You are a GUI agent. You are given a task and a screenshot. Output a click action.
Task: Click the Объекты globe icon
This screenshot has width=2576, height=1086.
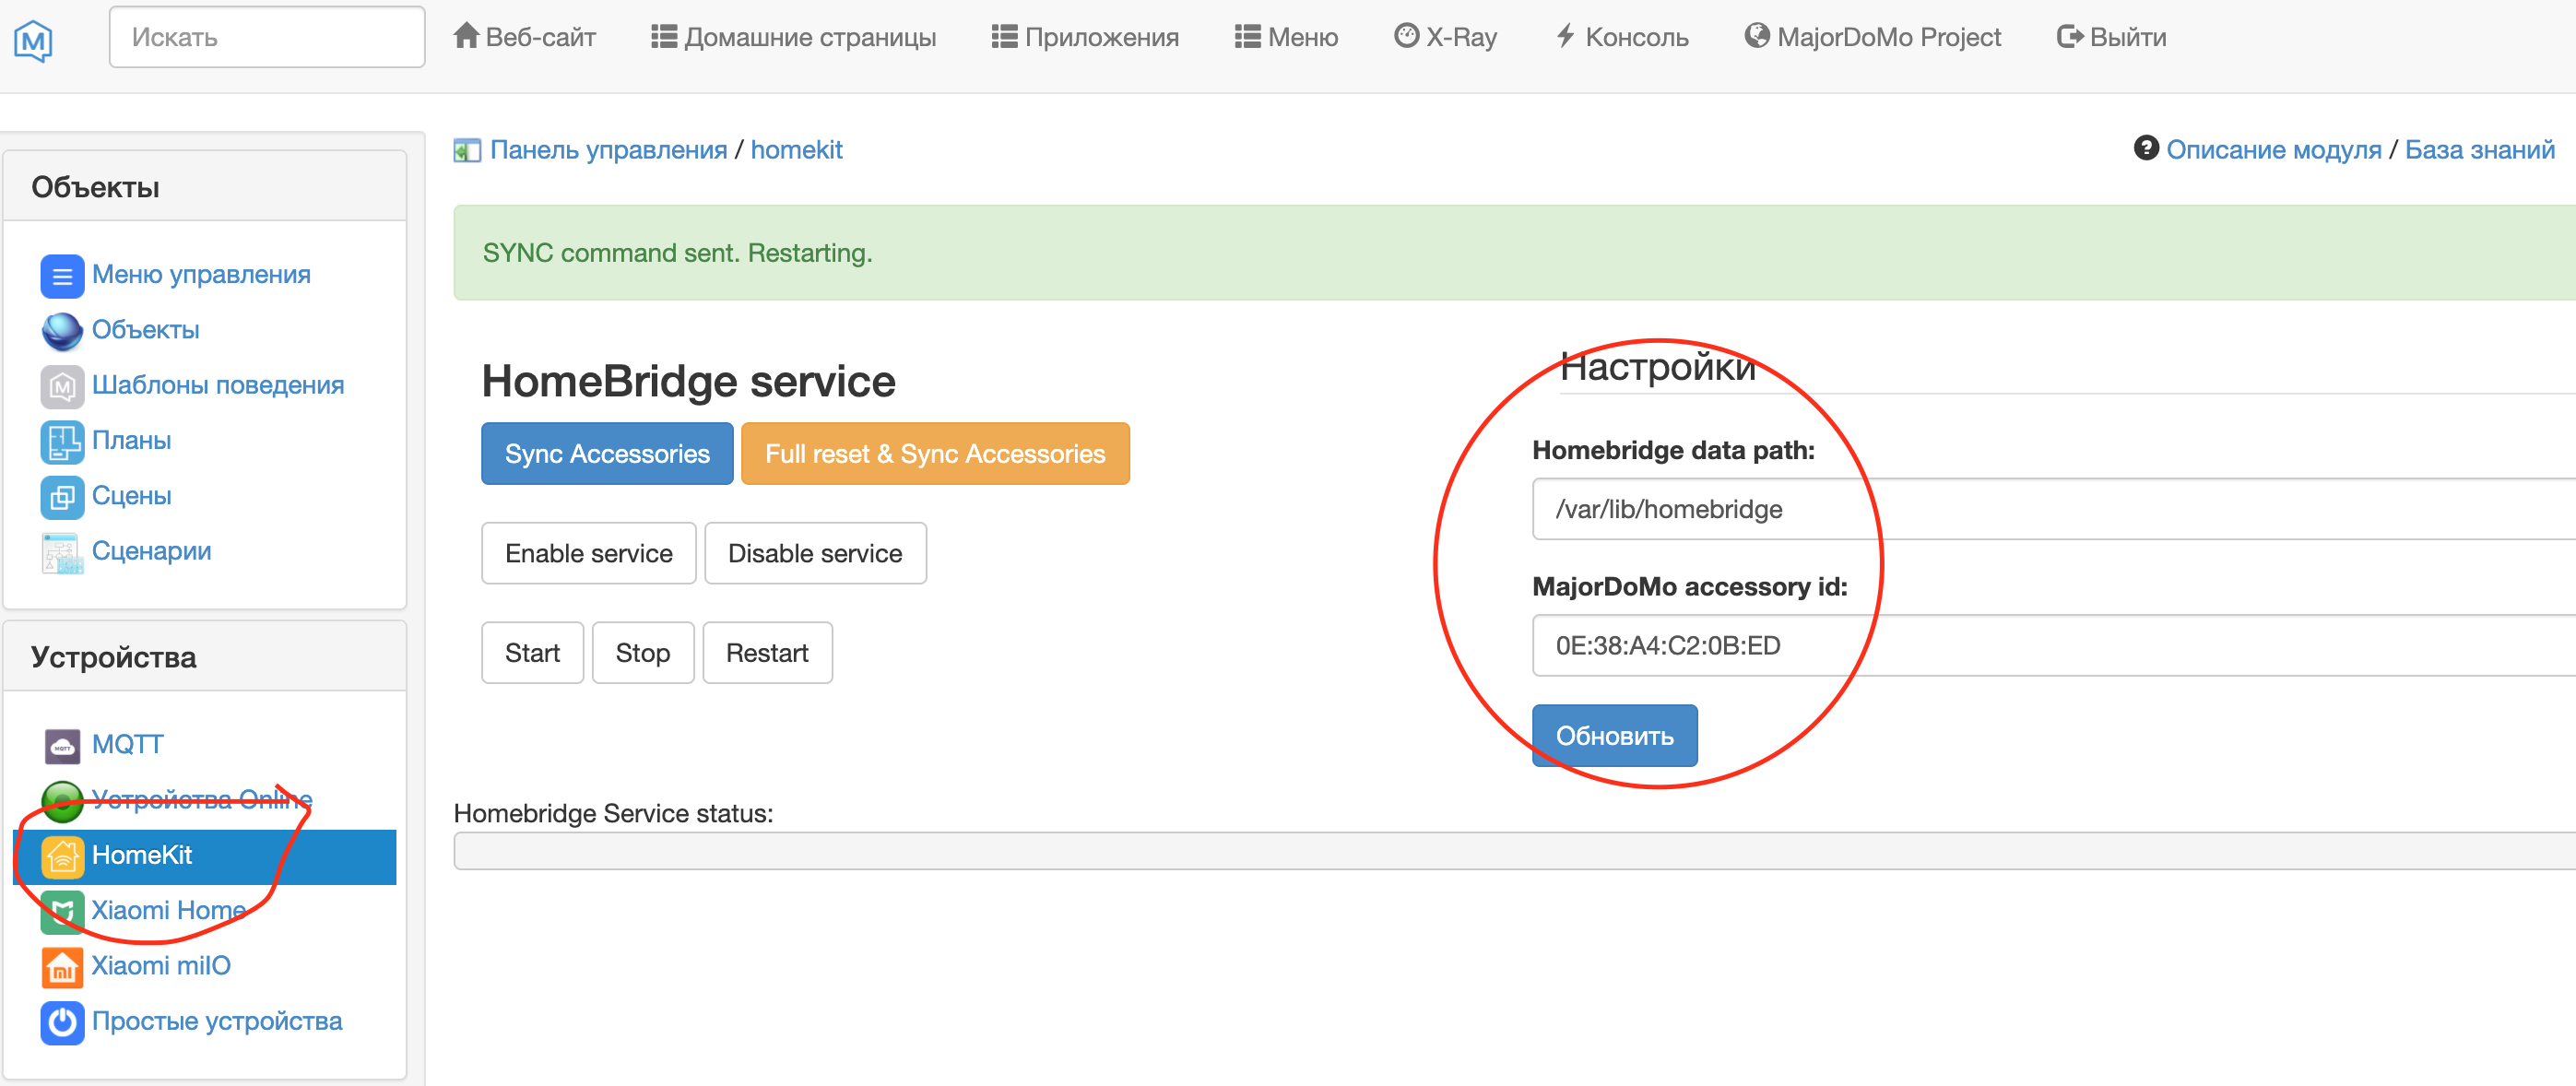pos(62,331)
